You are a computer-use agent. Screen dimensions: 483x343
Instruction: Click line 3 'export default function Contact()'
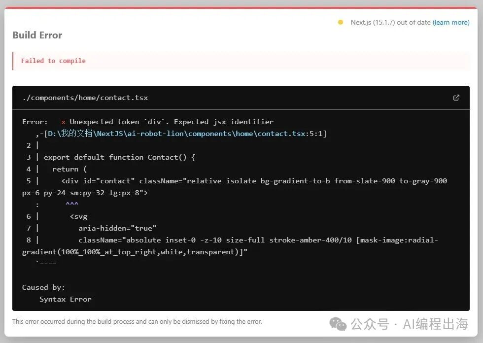tap(119, 157)
